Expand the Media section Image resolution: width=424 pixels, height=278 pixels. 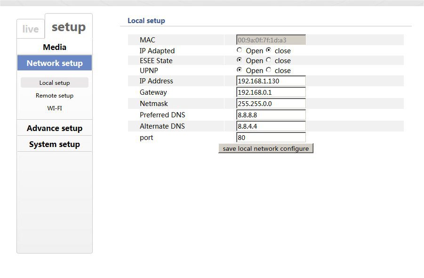55,47
